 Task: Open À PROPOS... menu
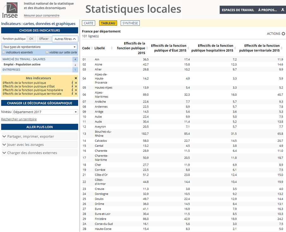[268, 10]
